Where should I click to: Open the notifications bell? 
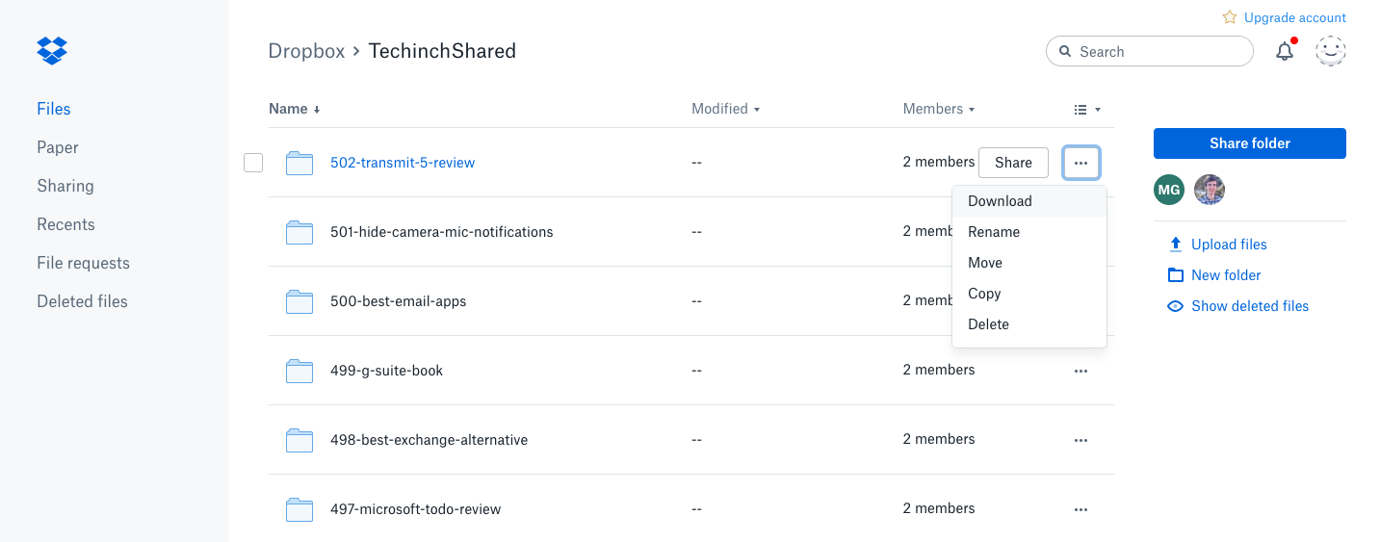[1285, 51]
